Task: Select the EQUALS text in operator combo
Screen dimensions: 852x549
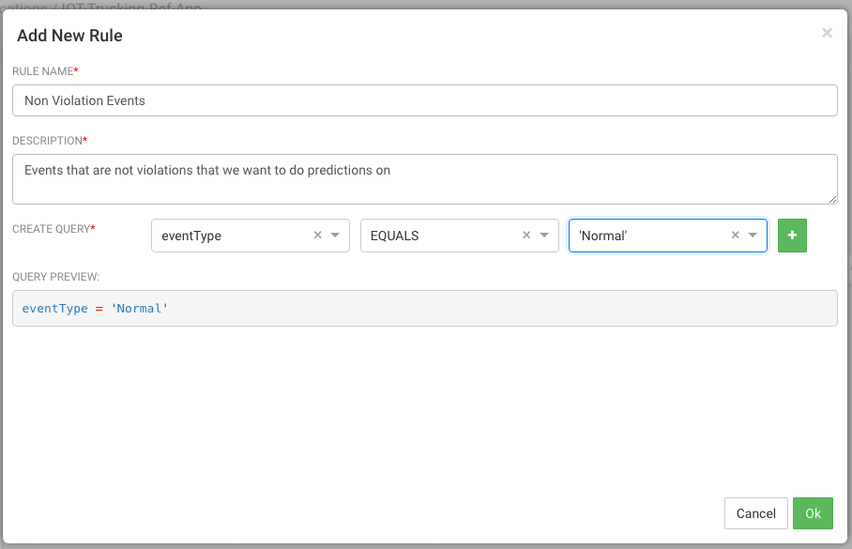Action: [x=395, y=236]
